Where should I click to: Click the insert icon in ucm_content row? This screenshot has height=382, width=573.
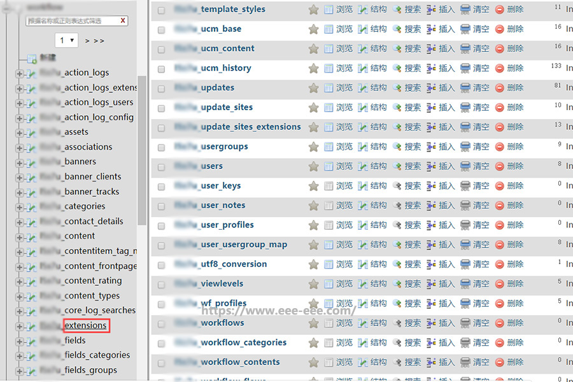(x=431, y=48)
